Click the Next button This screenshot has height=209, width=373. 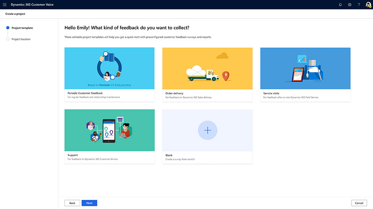(x=89, y=203)
